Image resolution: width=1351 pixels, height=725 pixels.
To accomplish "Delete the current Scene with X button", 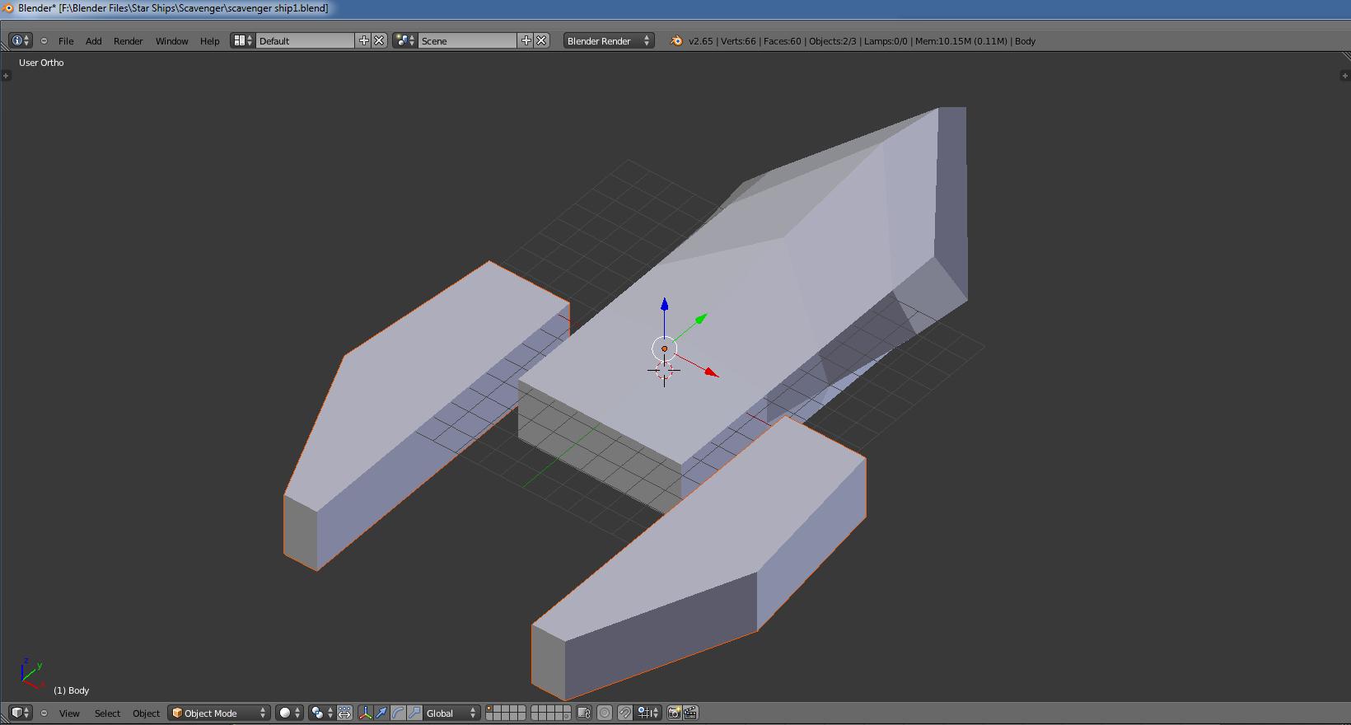I will pyautogui.click(x=541, y=40).
